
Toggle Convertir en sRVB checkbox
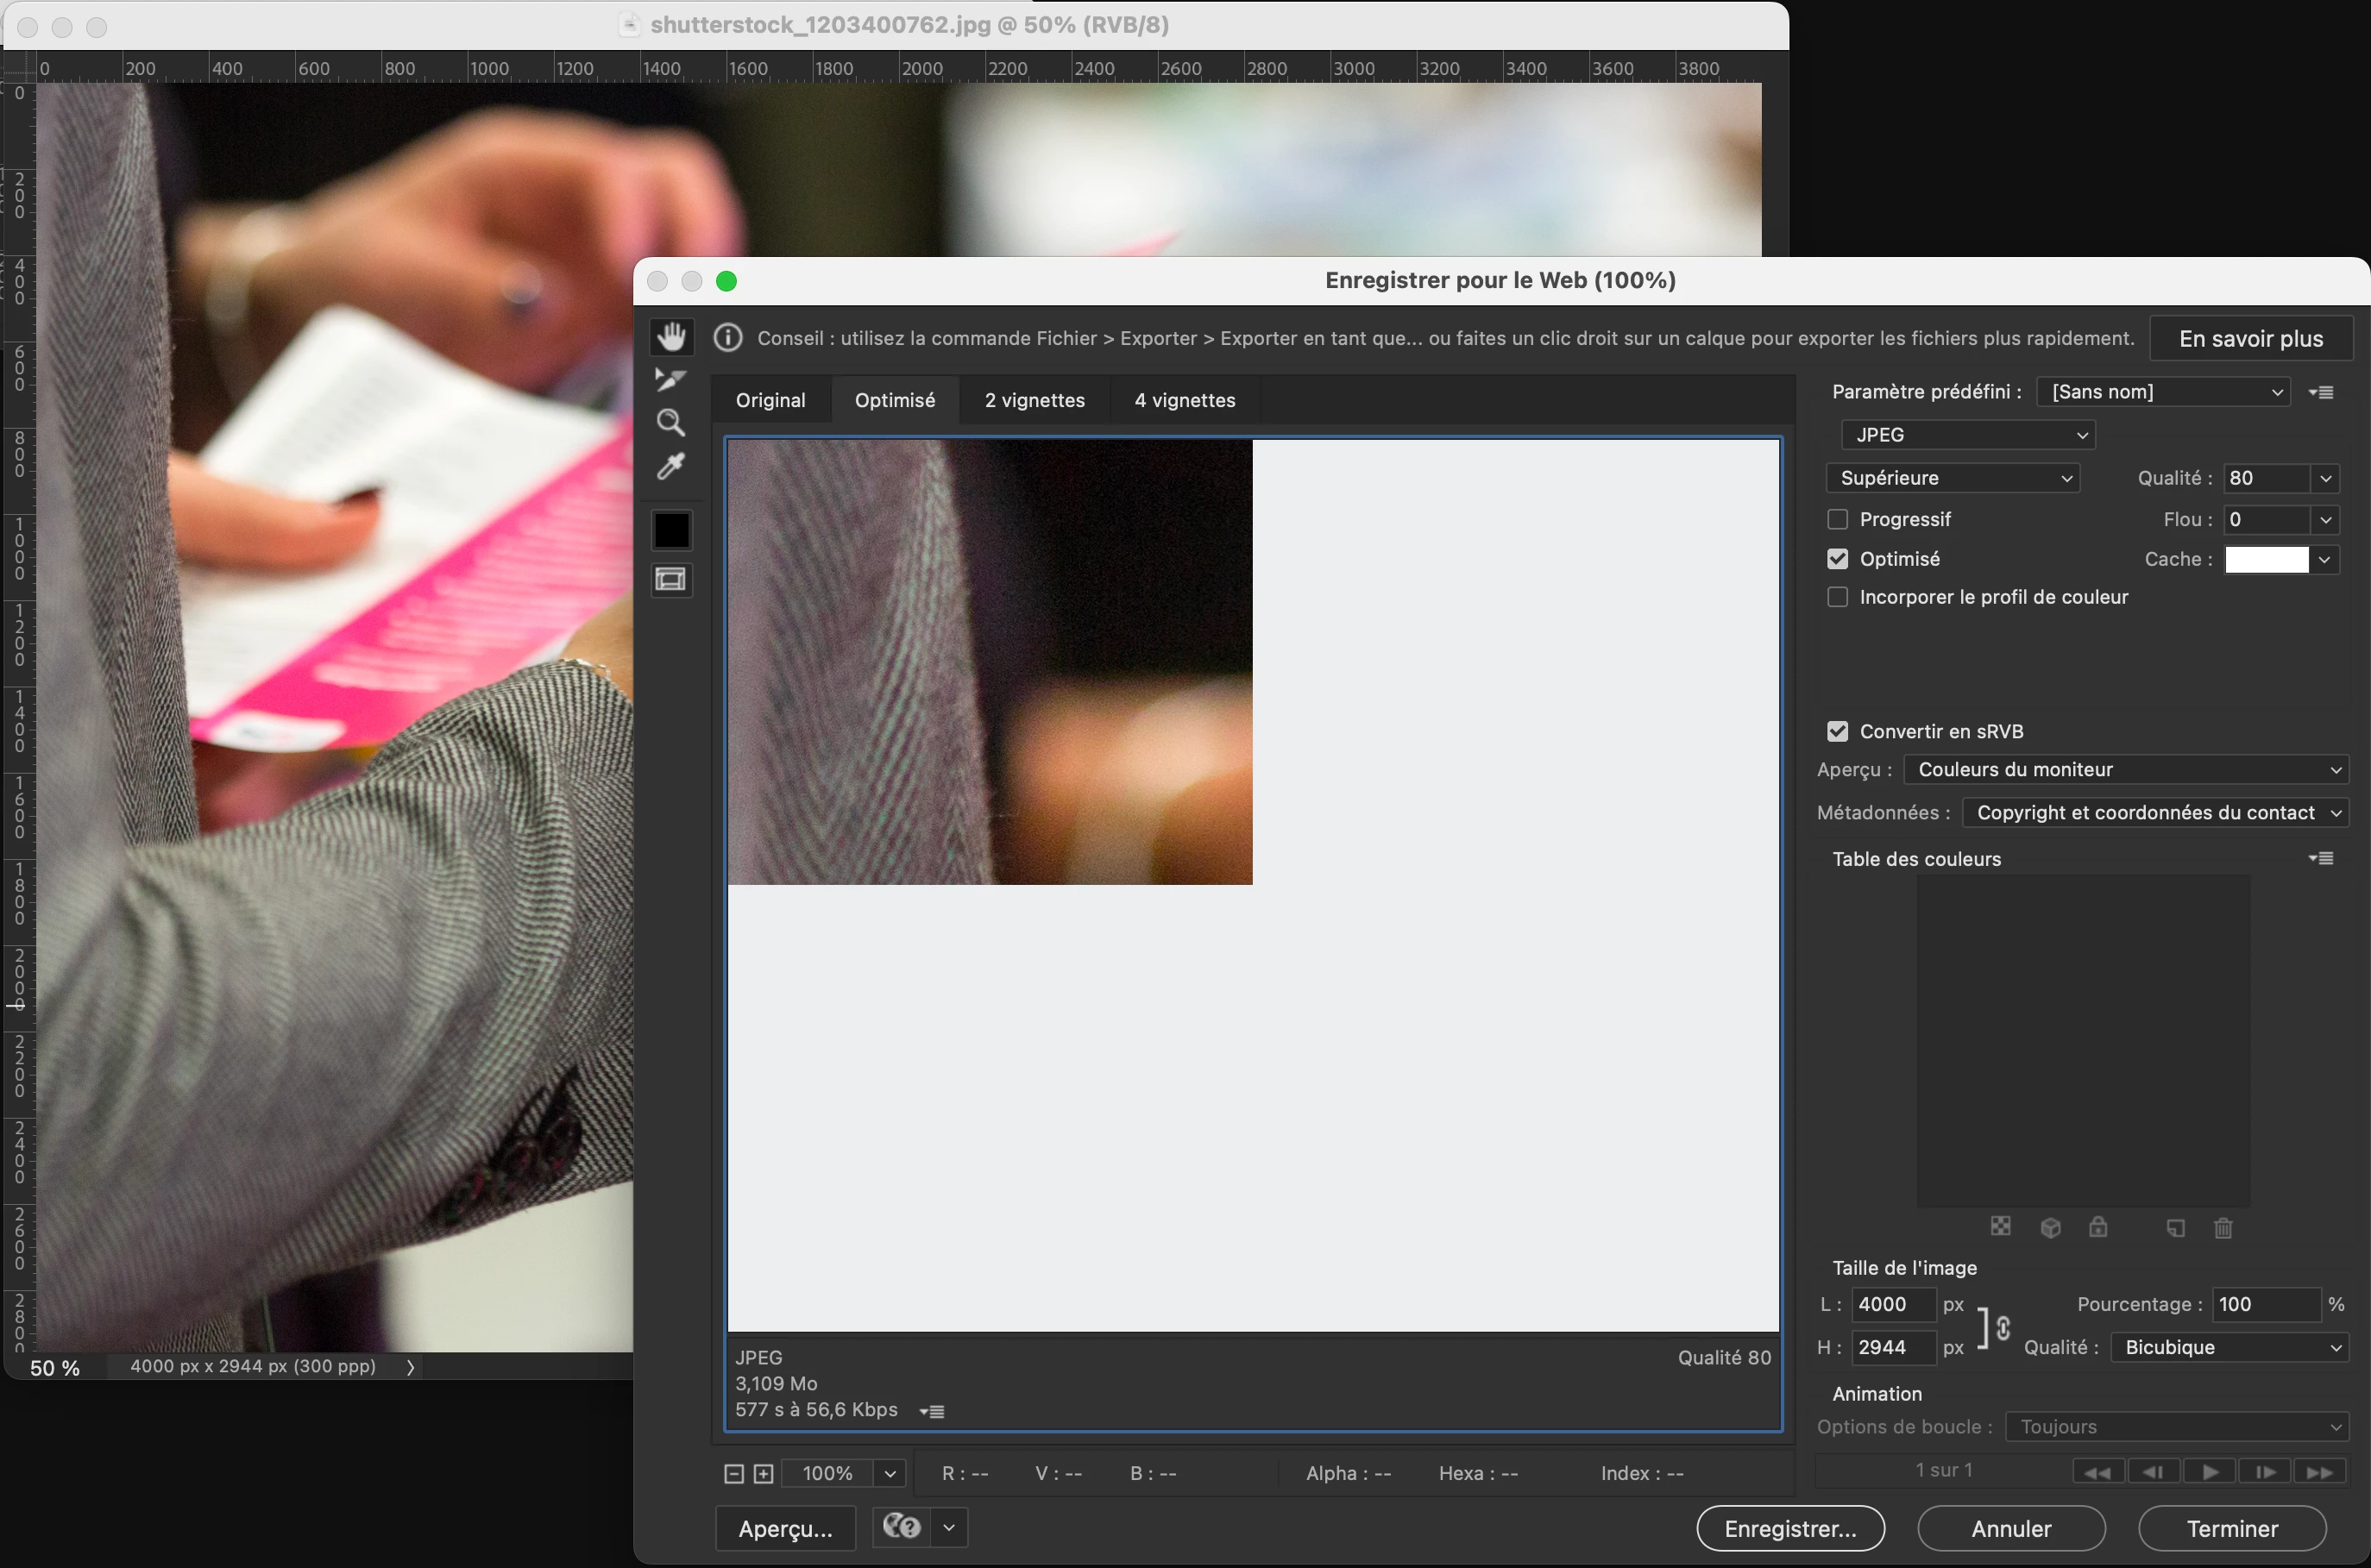pos(1837,731)
